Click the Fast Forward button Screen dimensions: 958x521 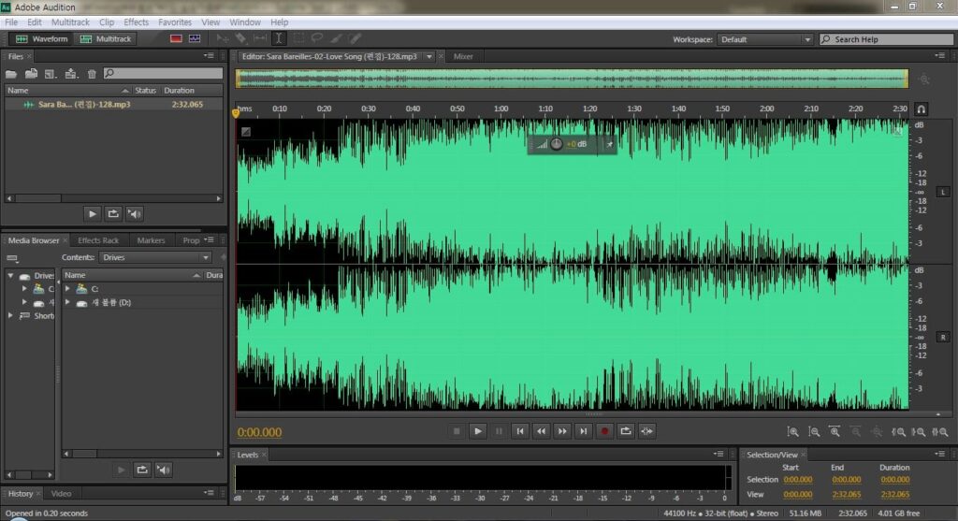click(562, 431)
